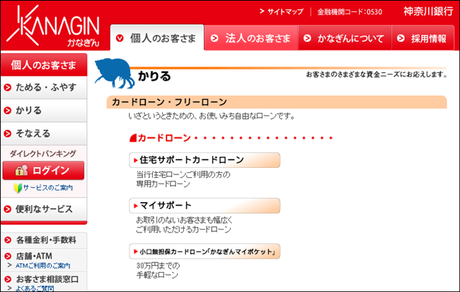The width and height of the screenshot is (460, 292).
Task: Click the arrow icon on かなぎんについて
Action: tap(307, 38)
